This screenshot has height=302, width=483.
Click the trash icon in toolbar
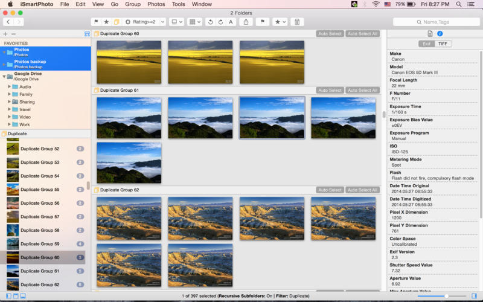[x=296, y=22]
